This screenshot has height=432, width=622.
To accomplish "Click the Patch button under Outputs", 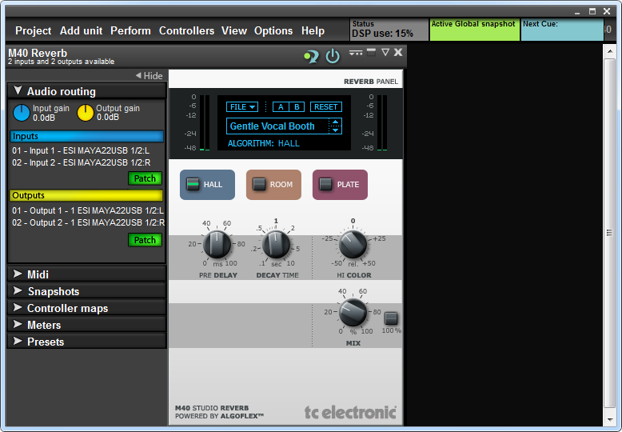I will 145,240.
